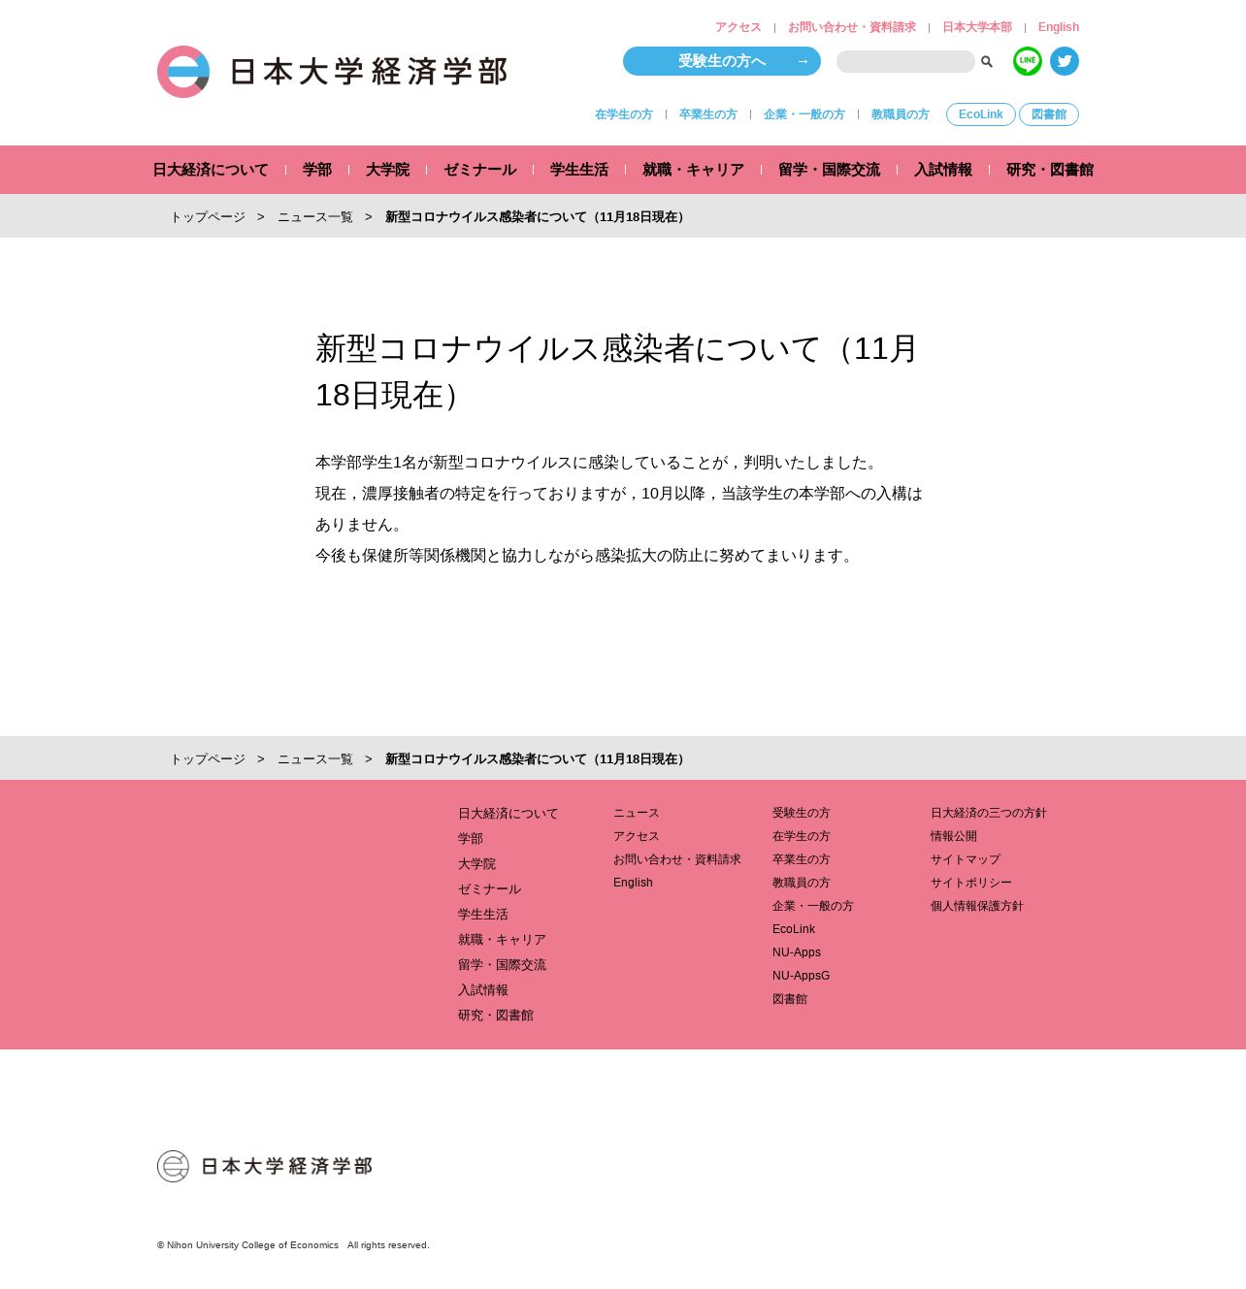Go to ニュース一覧 in the top breadcrumb
The width and height of the screenshot is (1246, 1289).
pyautogui.click(x=315, y=217)
